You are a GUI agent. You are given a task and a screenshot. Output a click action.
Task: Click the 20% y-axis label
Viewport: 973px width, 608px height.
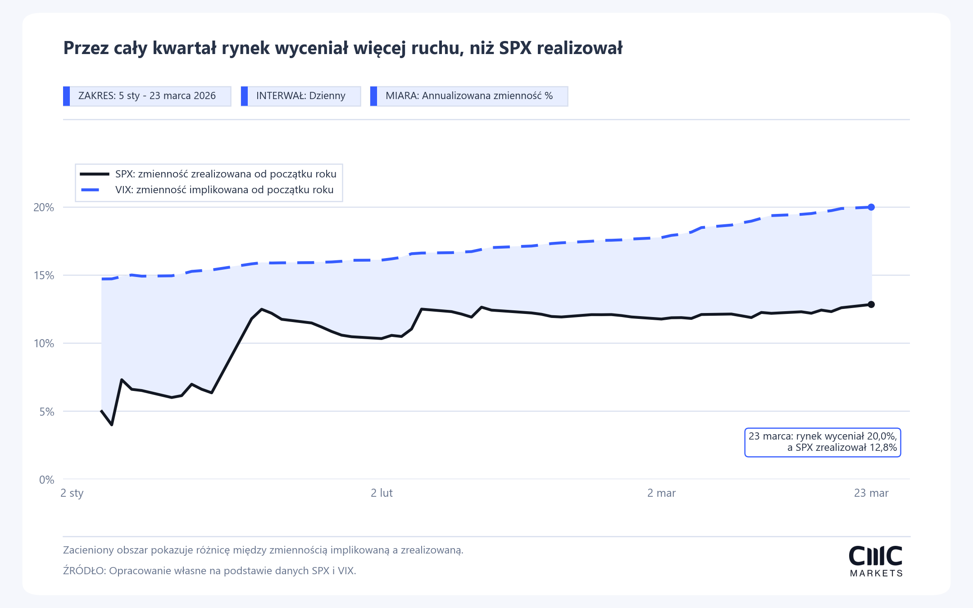click(44, 208)
